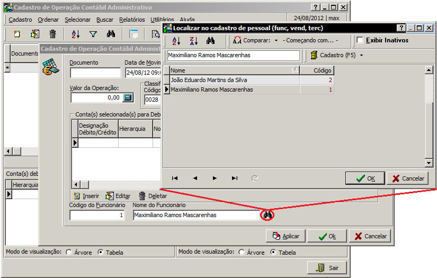Sort descending Z-A in Localizar dialog toolbar
437x278 pixels.
pos(193,40)
